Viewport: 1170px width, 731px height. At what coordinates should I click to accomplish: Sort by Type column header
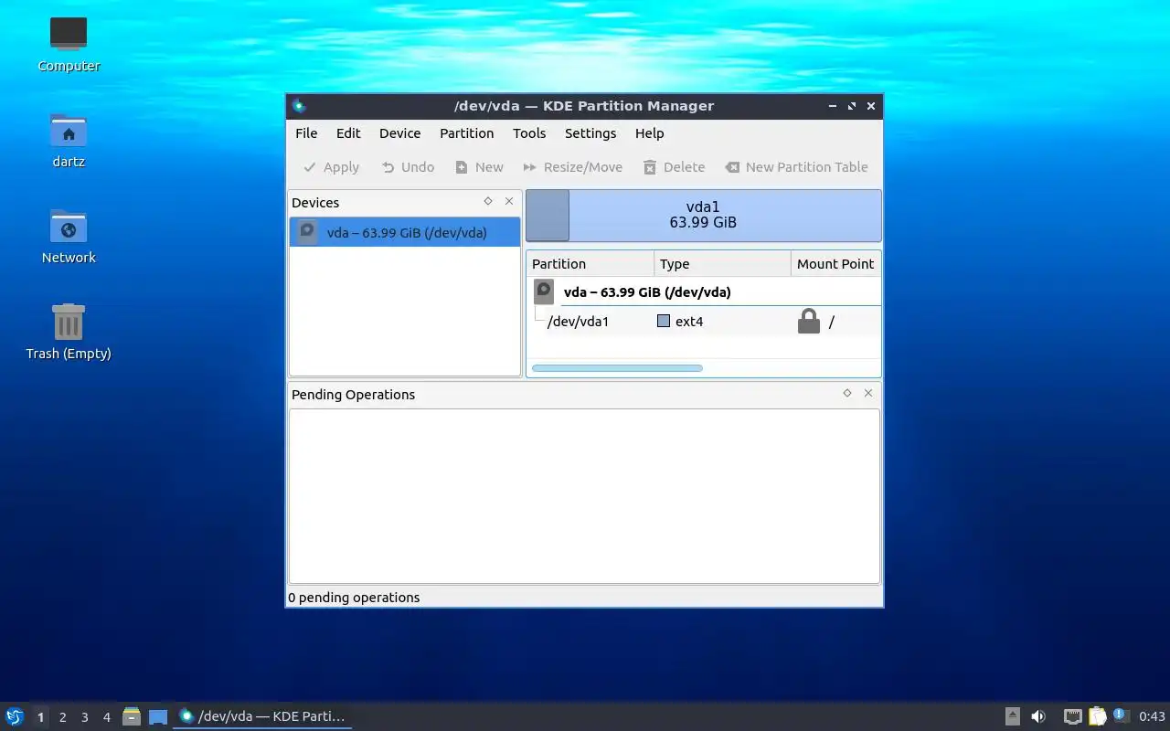(x=723, y=264)
